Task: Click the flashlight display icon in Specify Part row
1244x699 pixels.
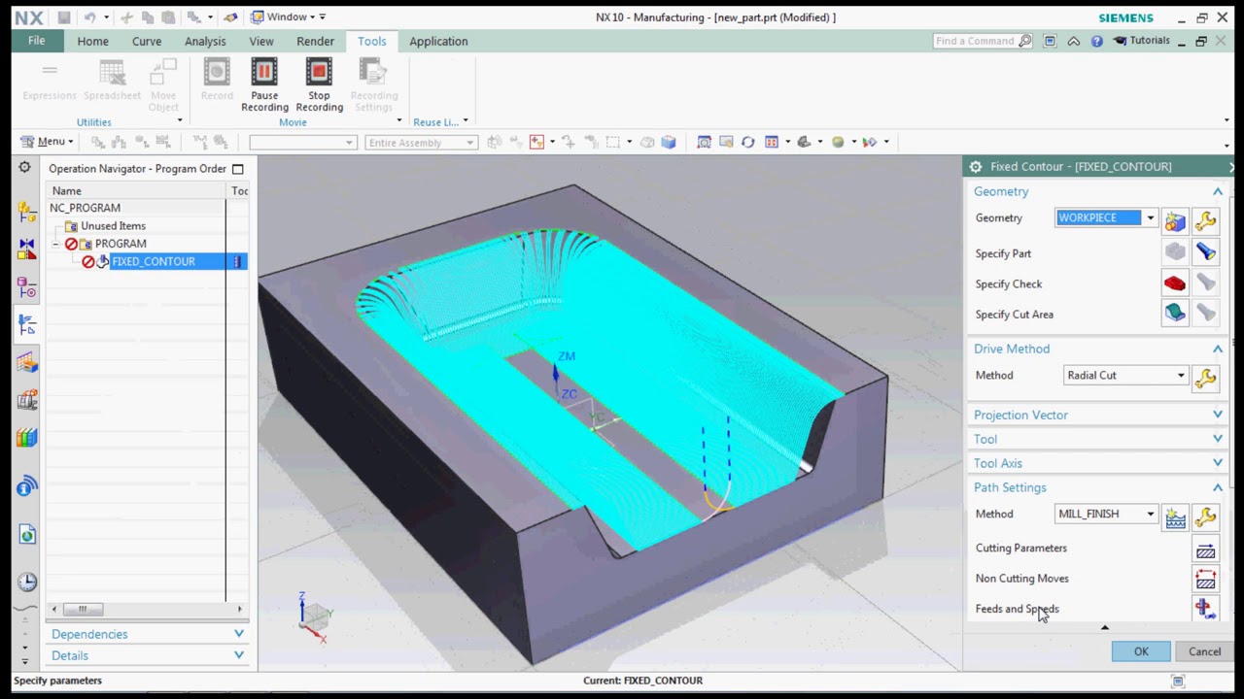Action: [x=1205, y=252]
